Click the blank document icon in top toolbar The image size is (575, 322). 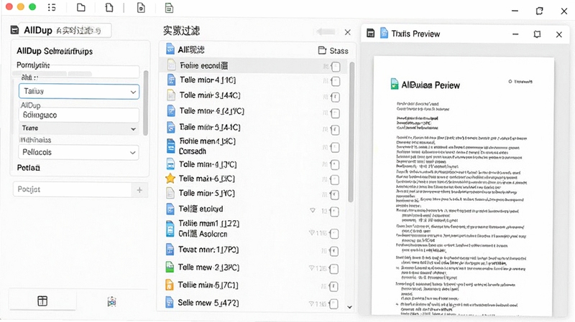pyautogui.click(x=109, y=7)
